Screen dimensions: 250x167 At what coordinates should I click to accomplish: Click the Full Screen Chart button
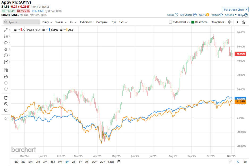click(236, 10)
